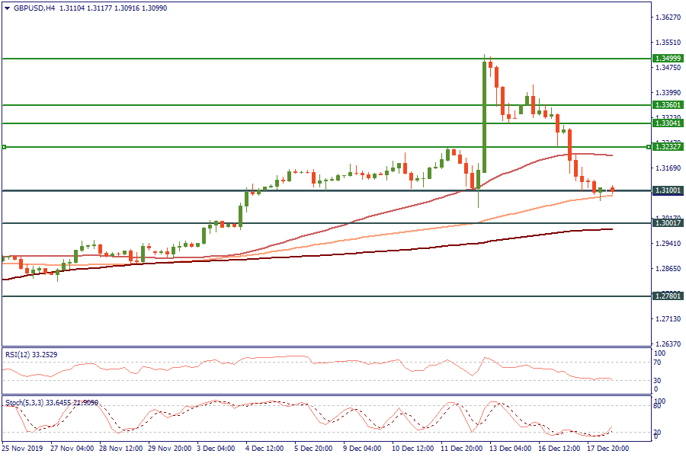Click the 1.27801 price label

[668, 296]
